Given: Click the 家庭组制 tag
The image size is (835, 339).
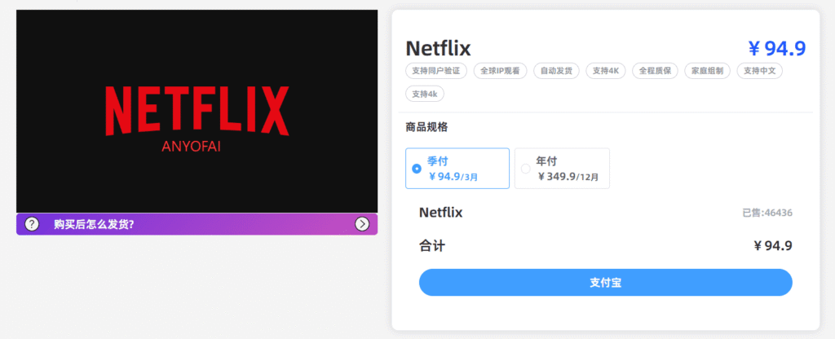Looking at the screenshot, I should (x=707, y=71).
